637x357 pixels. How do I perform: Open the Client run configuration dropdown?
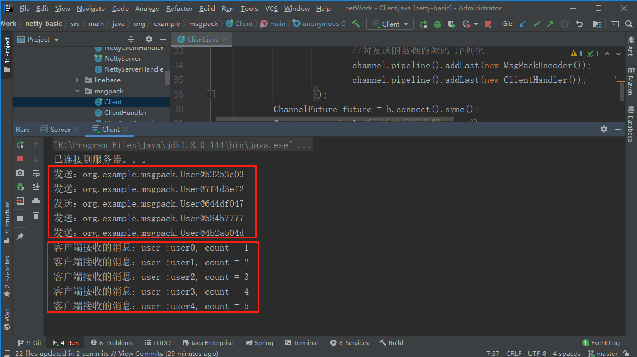pos(390,24)
